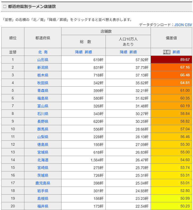Sort prefectures from south (南)

(x=46, y=52)
